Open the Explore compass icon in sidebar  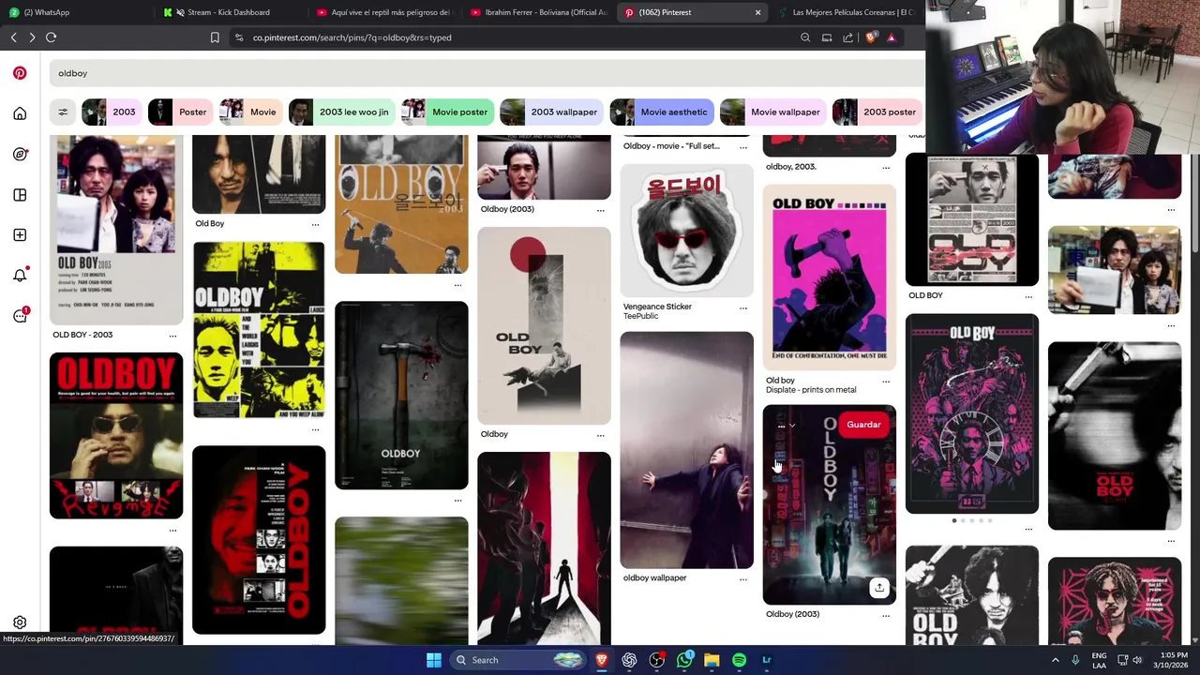[20, 154]
